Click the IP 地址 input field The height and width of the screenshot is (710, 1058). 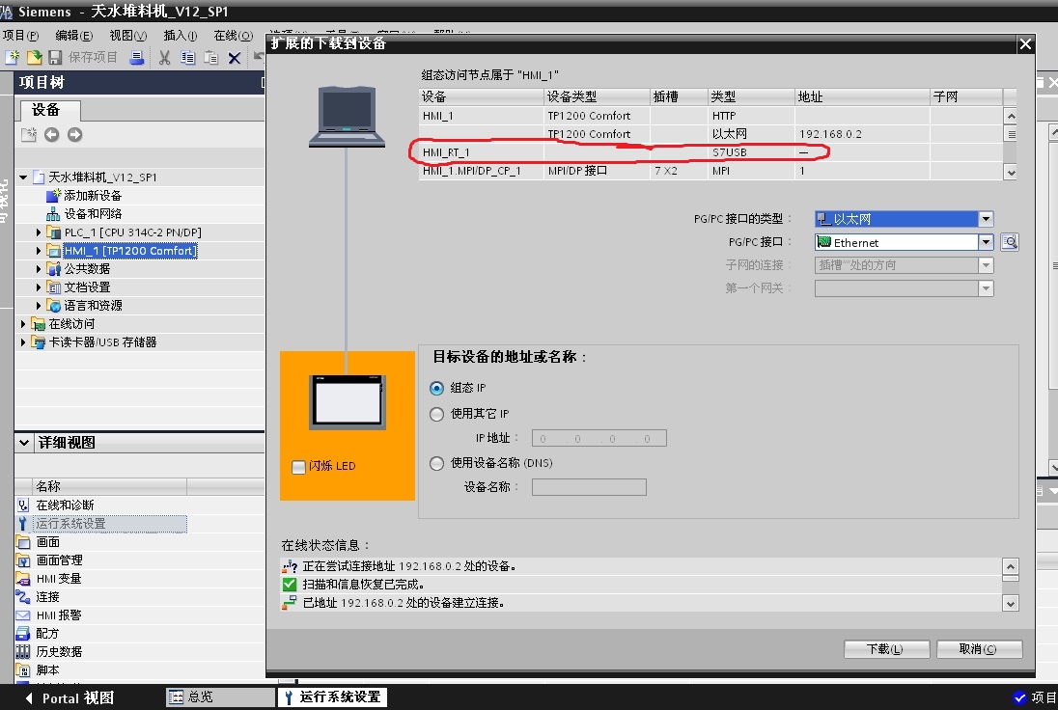(599, 438)
